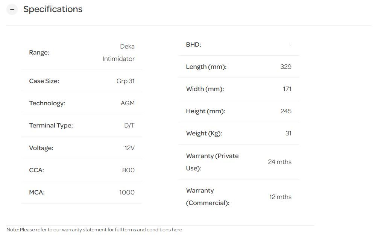The height and width of the screenshot is (240, 375).
Task: Select the Length value 329
Action: tap(286, 67)
